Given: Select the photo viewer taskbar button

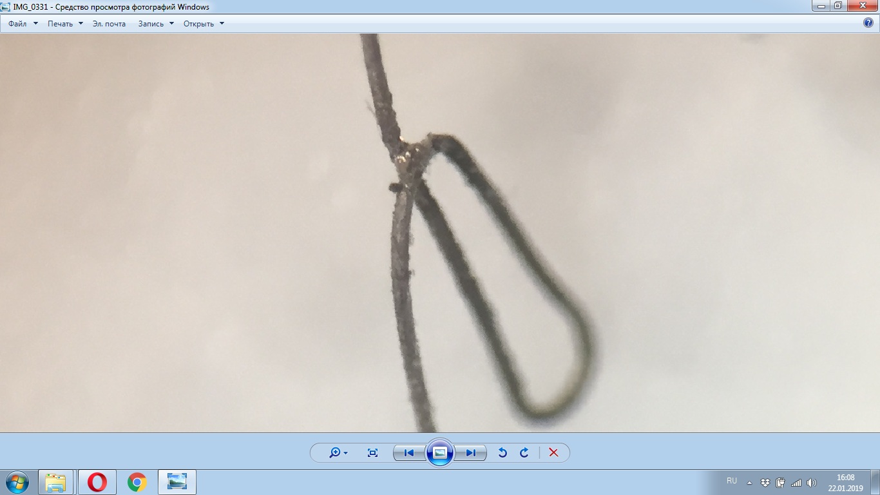Looking at the screenshot, I should 177,482.
